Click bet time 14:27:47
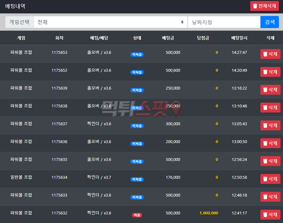 [239, 53]
